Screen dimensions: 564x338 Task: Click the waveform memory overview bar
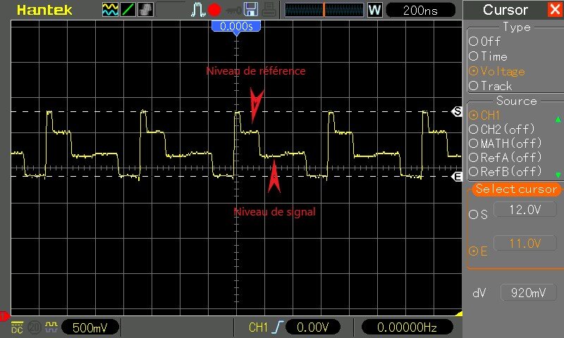pos(324,10)
